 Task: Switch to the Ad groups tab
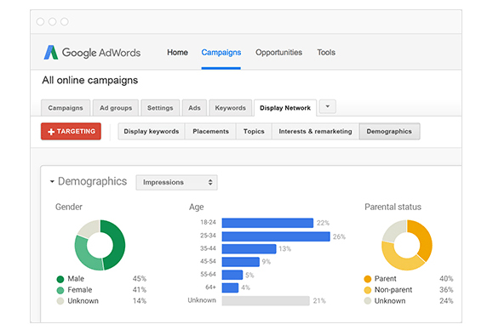tap(116, 108)
